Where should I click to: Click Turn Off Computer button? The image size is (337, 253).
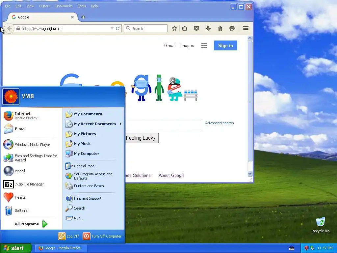tap(102, 236)
